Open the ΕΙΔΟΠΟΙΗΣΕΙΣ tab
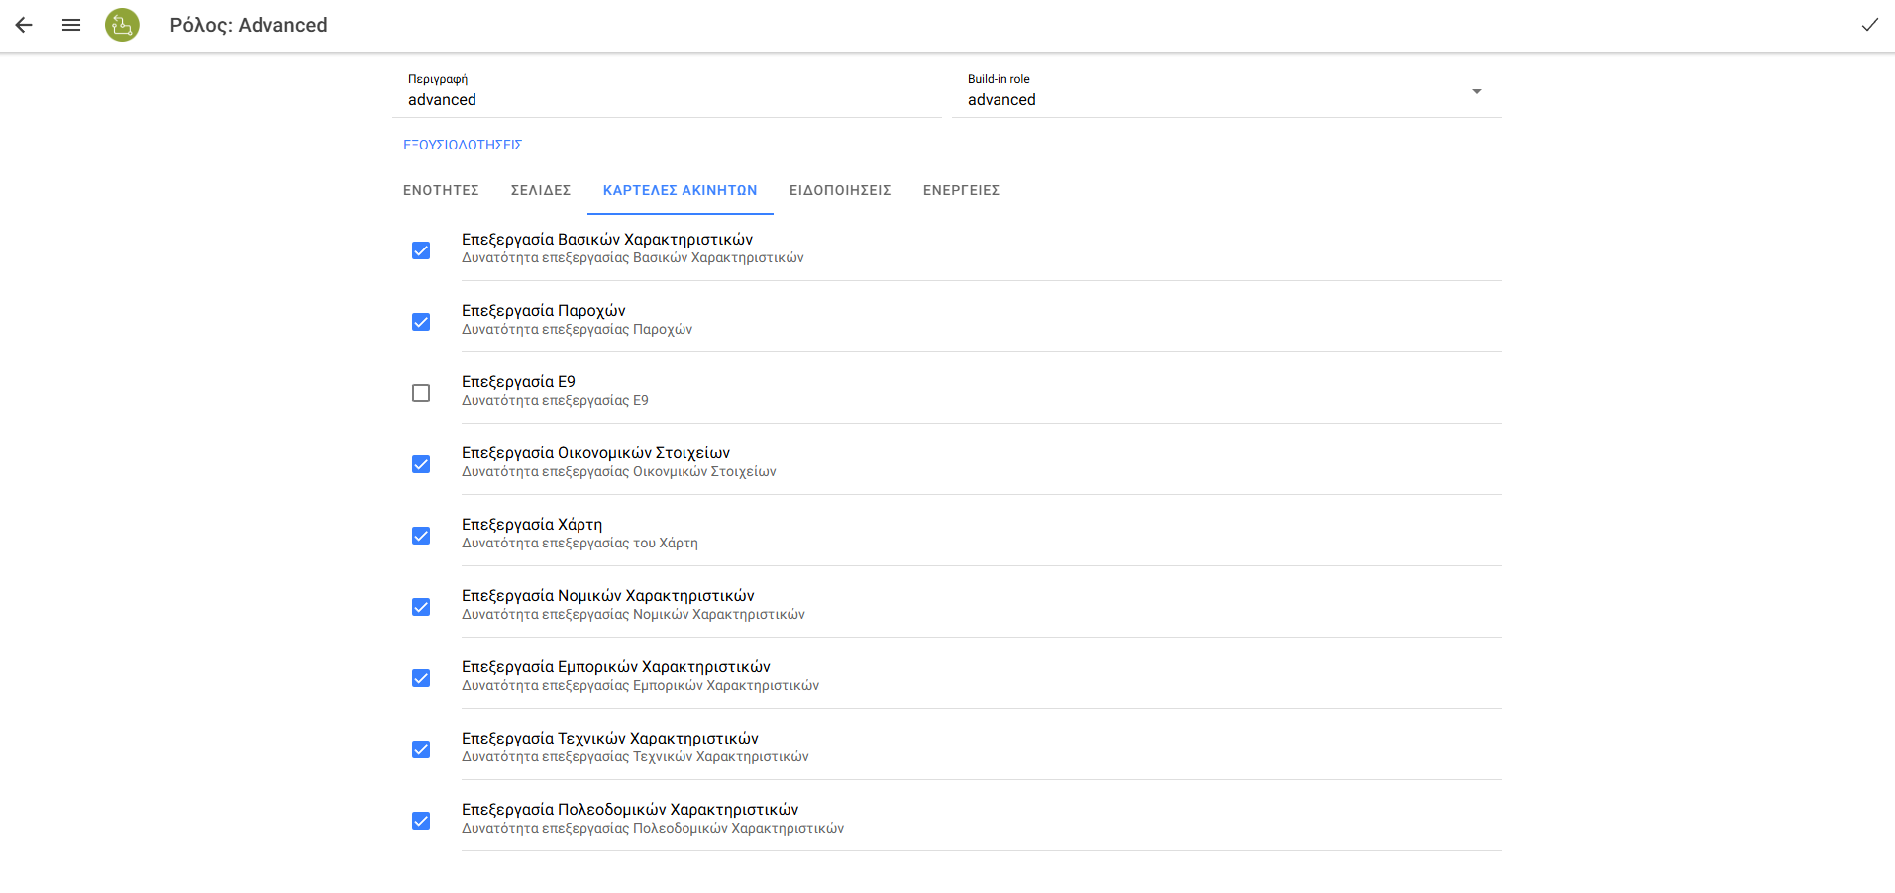Viewport: 1895px width, 893px height. point(840,190)
